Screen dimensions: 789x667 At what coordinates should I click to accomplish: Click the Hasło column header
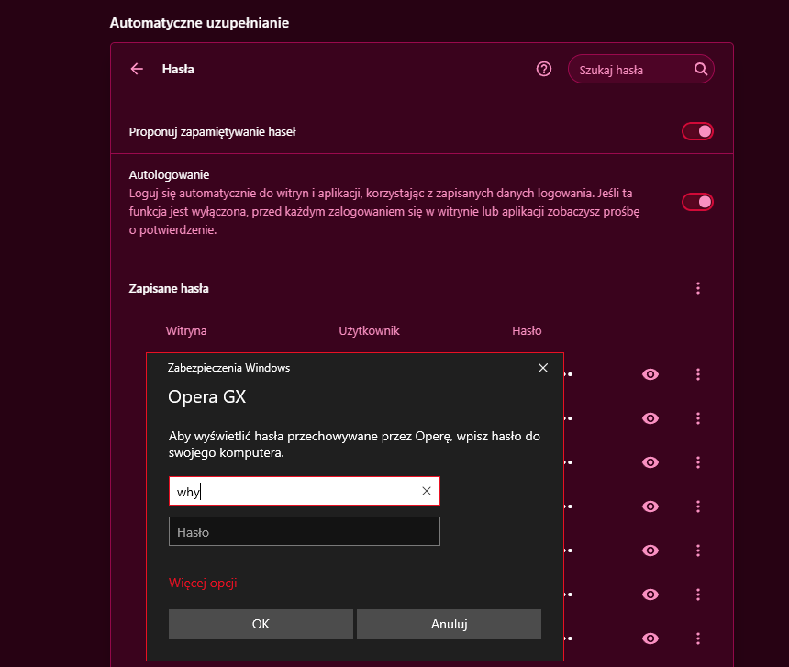527,331
